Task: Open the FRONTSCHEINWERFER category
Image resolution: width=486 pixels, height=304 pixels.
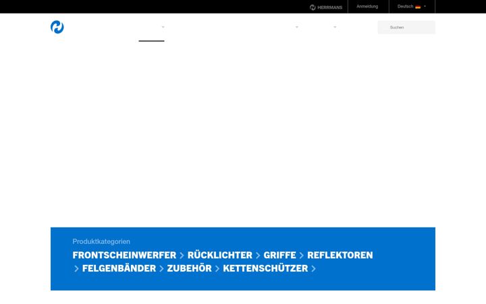Action: click(124, 255)
